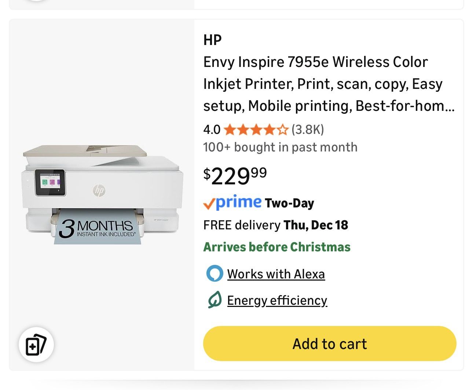Click the add-to-list card icon on product image

pos(36,344)
